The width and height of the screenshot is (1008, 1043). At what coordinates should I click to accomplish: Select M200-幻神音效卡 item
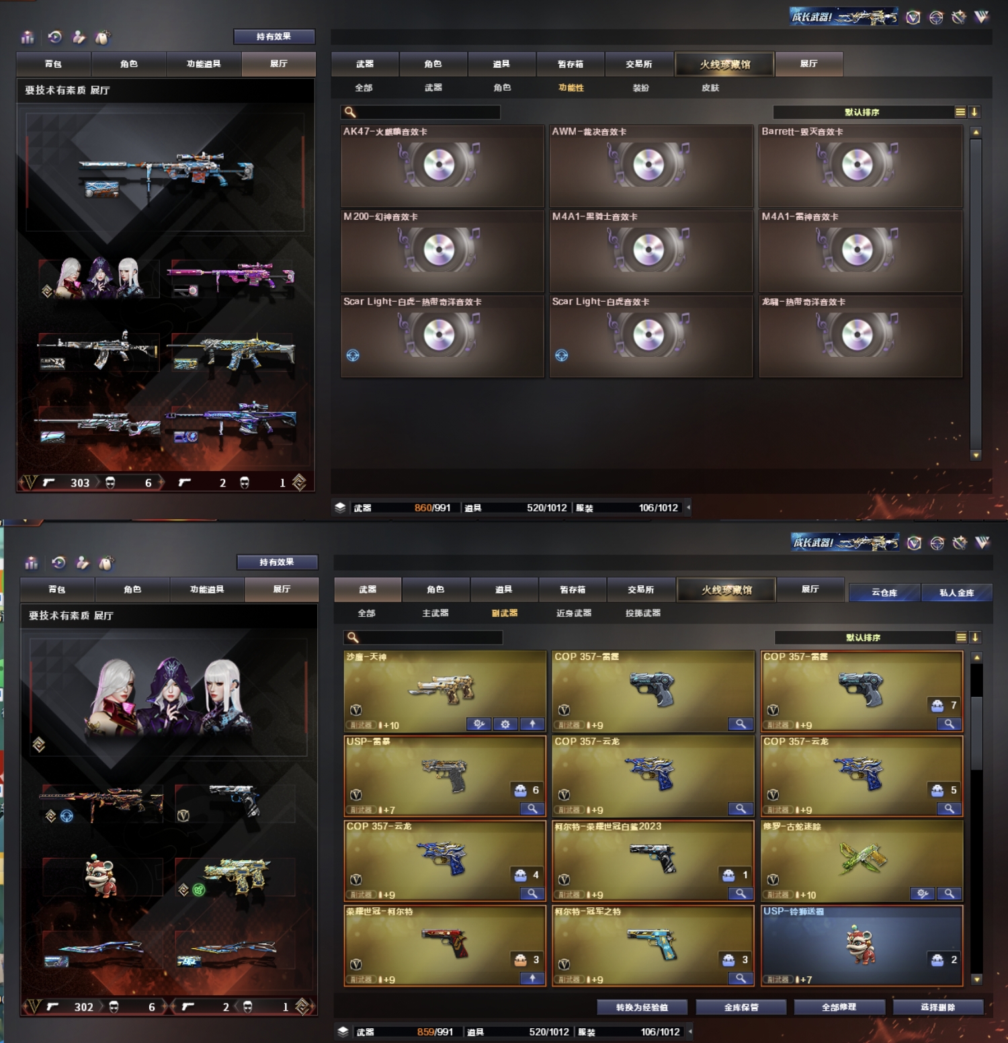(443, 251)
